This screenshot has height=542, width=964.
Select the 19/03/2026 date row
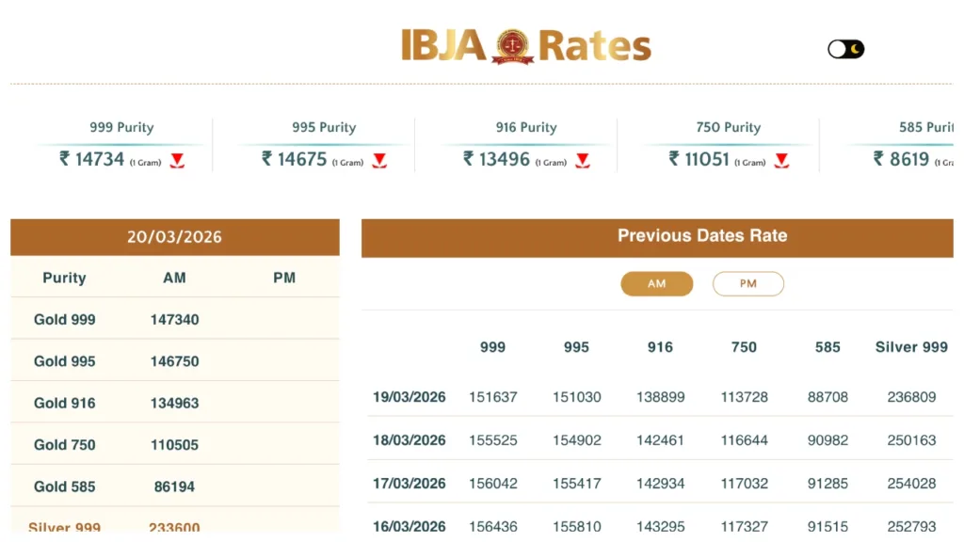(x=410, y=397)
